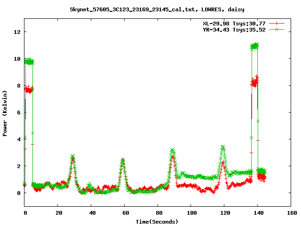Screen dimensions: 301x226
Task: Click y-axis tick label 2
Action: 19,166
